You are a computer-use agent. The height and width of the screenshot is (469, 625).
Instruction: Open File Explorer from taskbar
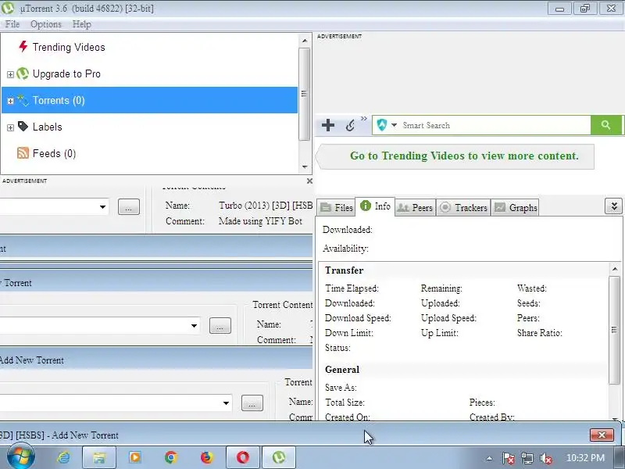99,457
